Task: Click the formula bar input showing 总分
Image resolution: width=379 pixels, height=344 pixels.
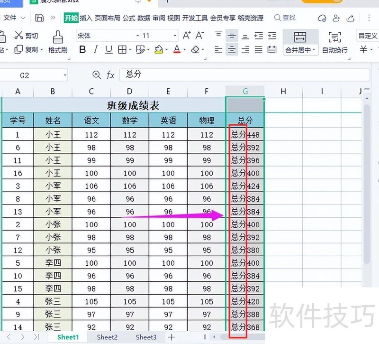Action: coord(244,74)
